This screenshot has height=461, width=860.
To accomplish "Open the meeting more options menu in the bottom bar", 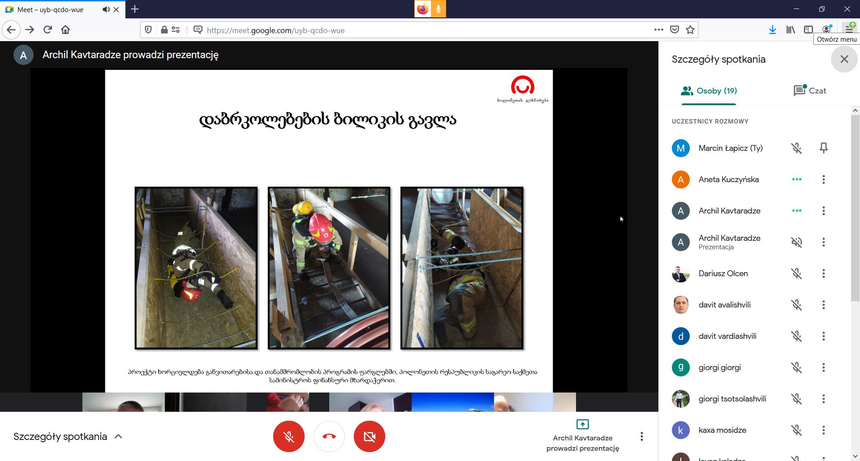I will tap(641, 436).
